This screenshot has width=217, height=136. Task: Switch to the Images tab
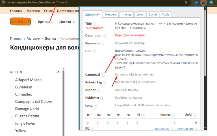pyautogui.click(x=126, y=14)
